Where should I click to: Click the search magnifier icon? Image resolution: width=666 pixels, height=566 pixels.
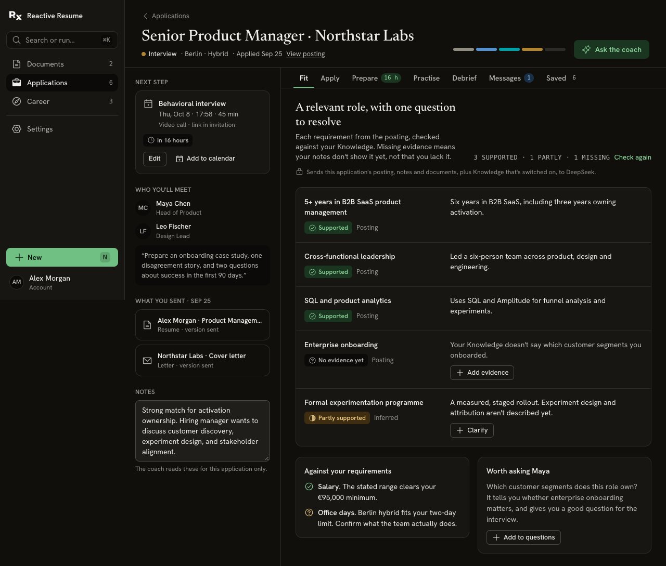16,40
